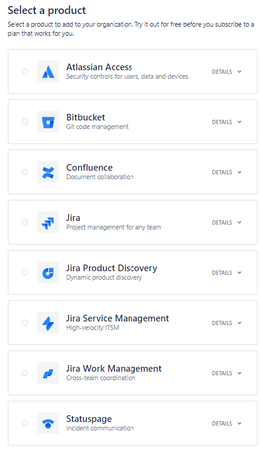
Task: Open DETAILS label for Confluence
Action: pyautogui.click(x=222, y=173)
